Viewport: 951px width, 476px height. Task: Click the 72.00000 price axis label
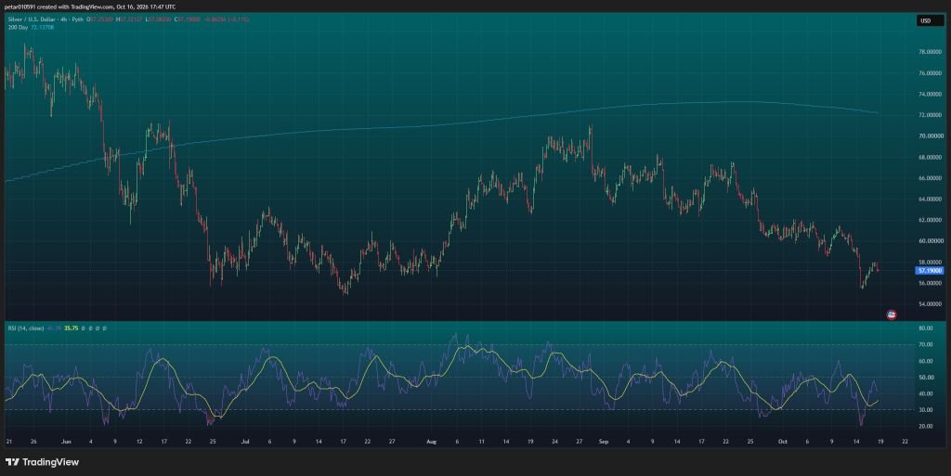(x=930, y=115)
